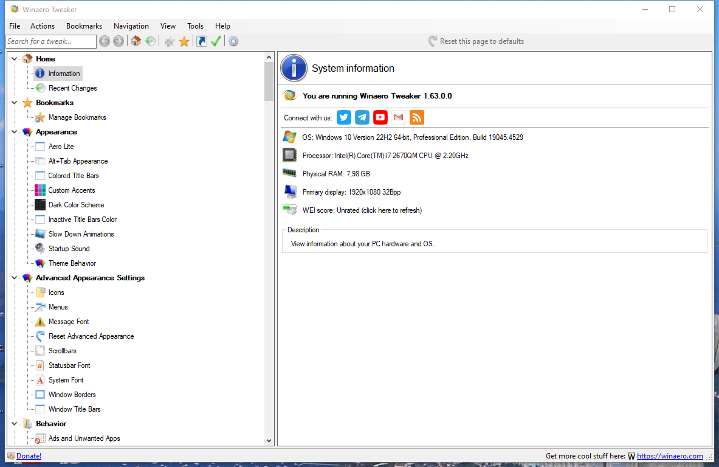This screenshot has height=467, width=719.
Task: Click the back navigation arrow in toolbar
Action: (x=105, y=41)
